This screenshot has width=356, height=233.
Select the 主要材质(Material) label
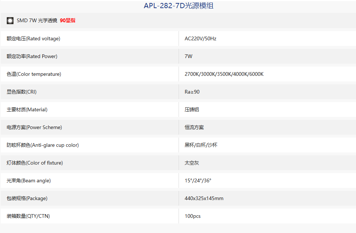click(x=27, y=110)
